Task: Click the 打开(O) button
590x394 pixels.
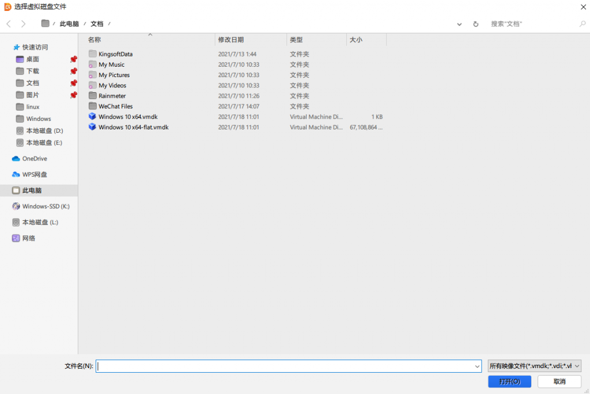Action: tap(509, 381)
